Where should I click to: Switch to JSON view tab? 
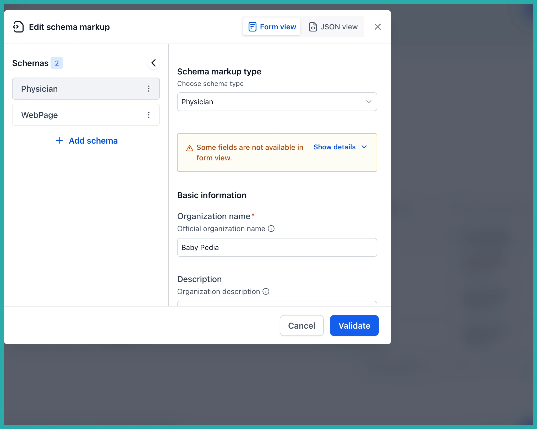coord(333,27)
